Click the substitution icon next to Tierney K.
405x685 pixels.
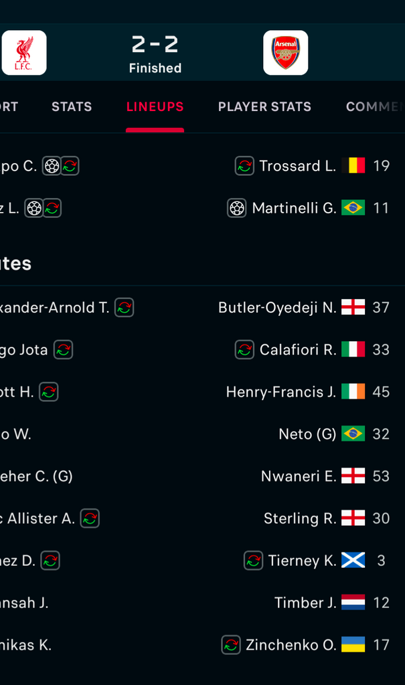coord(253,561)
